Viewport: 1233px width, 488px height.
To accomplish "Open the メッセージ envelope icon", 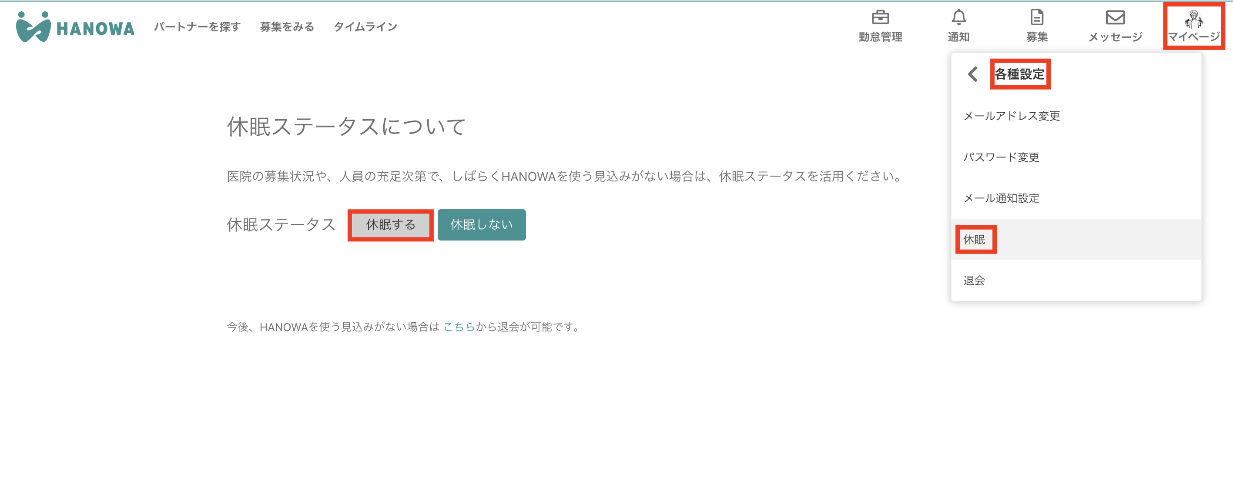I will point(1115,18).
